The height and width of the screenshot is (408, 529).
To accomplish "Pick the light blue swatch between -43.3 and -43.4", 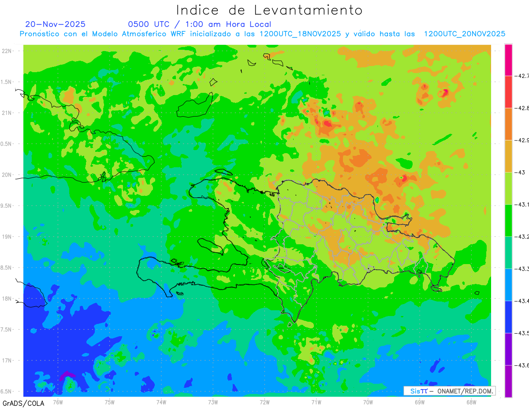I will click(508, 284).
